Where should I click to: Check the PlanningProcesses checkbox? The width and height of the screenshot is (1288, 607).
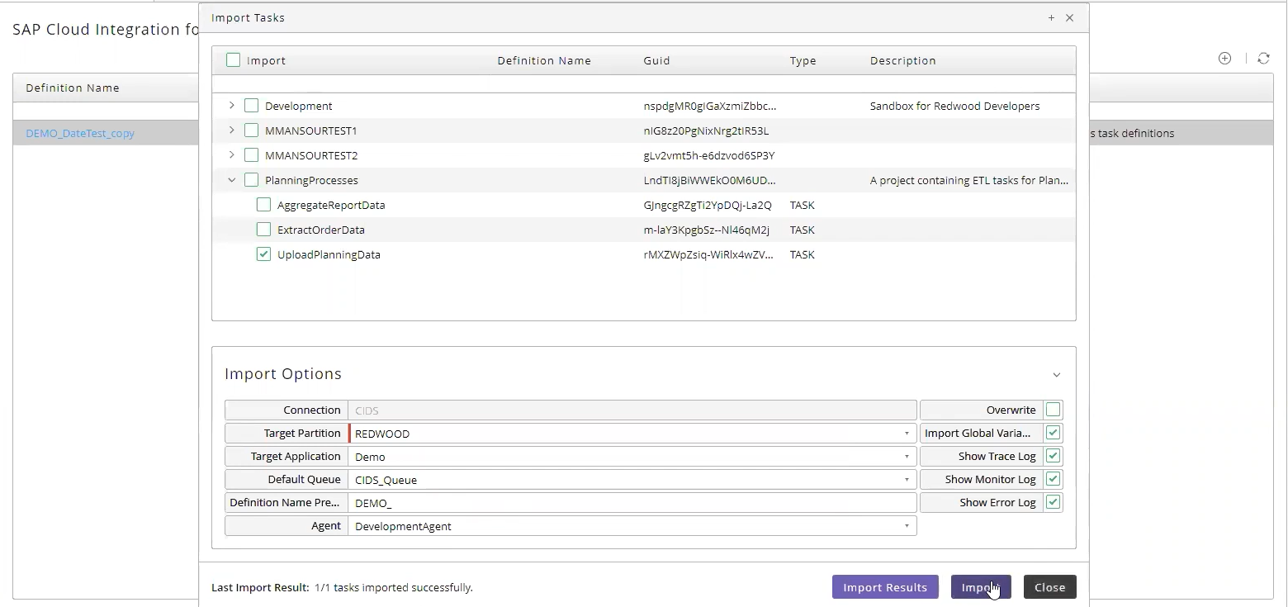point(252,180)
